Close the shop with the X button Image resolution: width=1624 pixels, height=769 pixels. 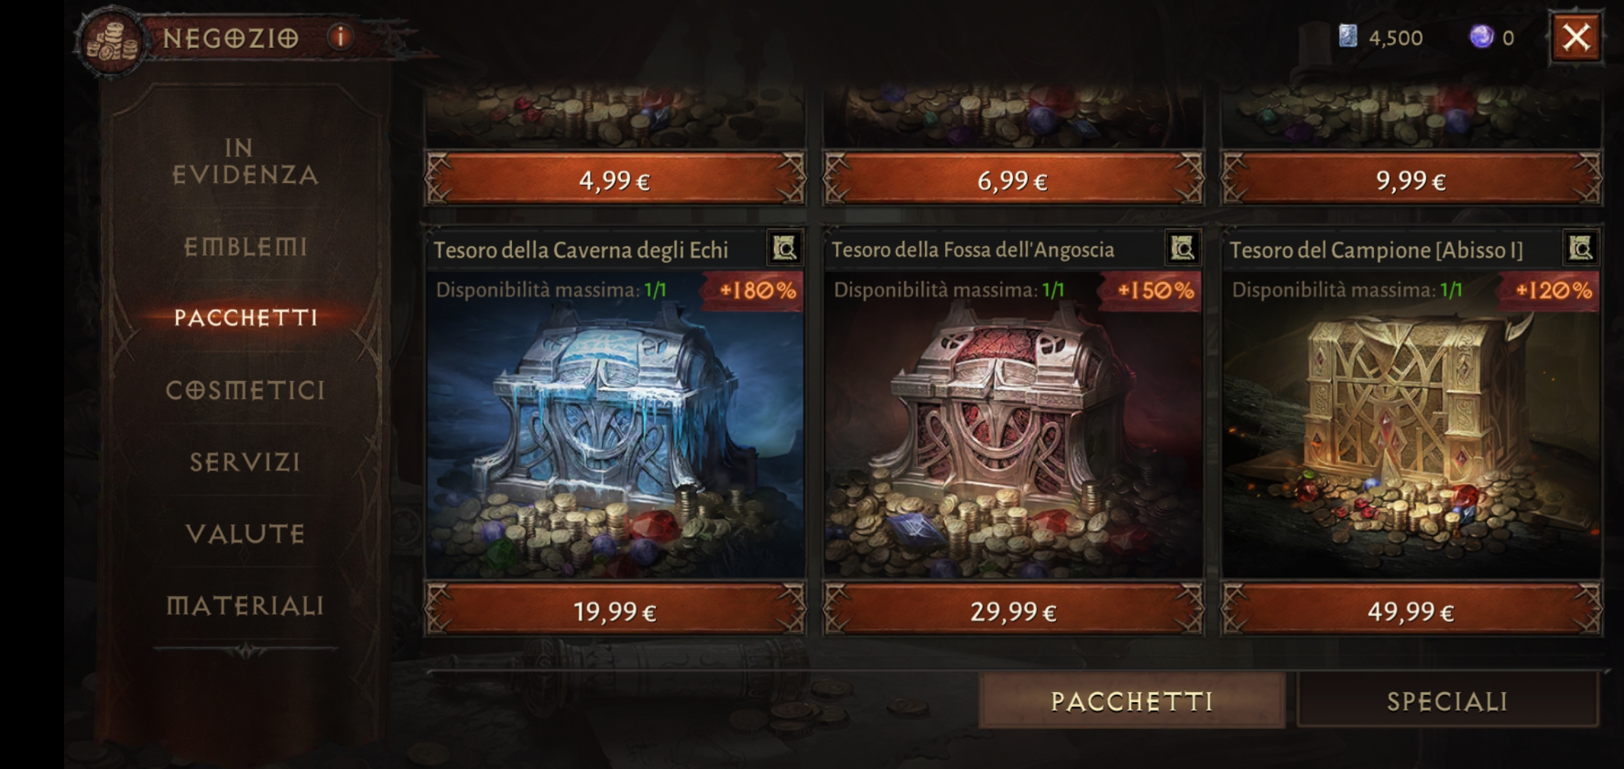tap(1576, 37)
